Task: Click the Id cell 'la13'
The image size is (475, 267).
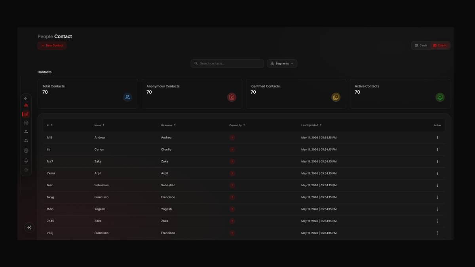Action: (49, 138)
